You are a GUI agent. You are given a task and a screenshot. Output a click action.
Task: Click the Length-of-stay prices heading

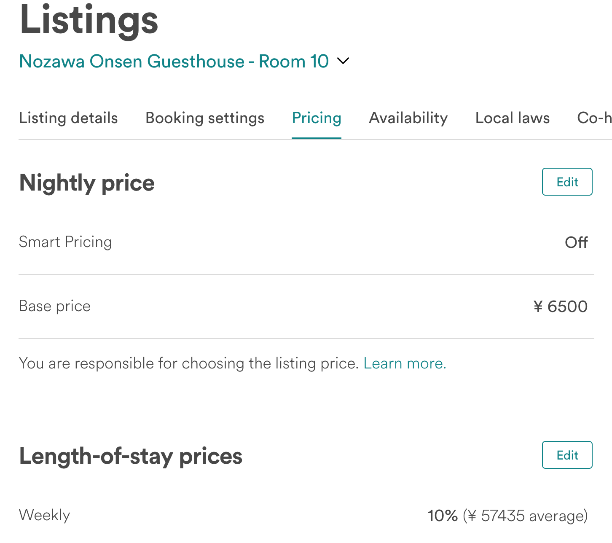[131, 456]
